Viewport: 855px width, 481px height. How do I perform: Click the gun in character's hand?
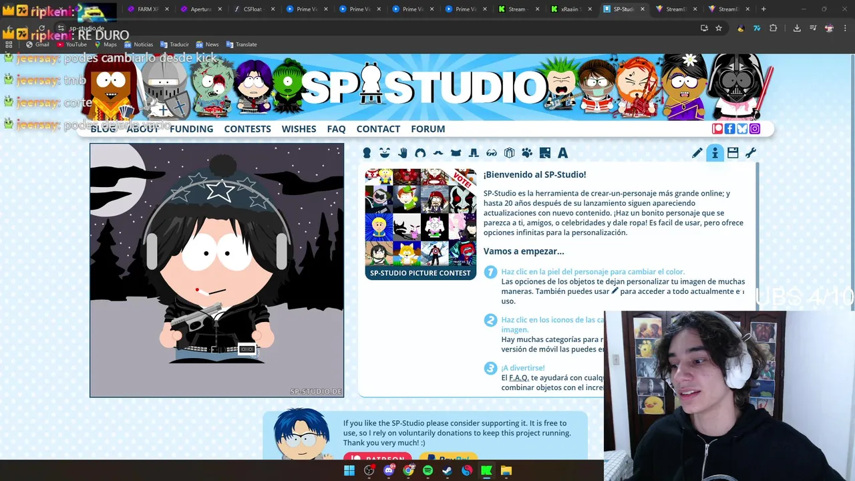click(x=195, y=317)
